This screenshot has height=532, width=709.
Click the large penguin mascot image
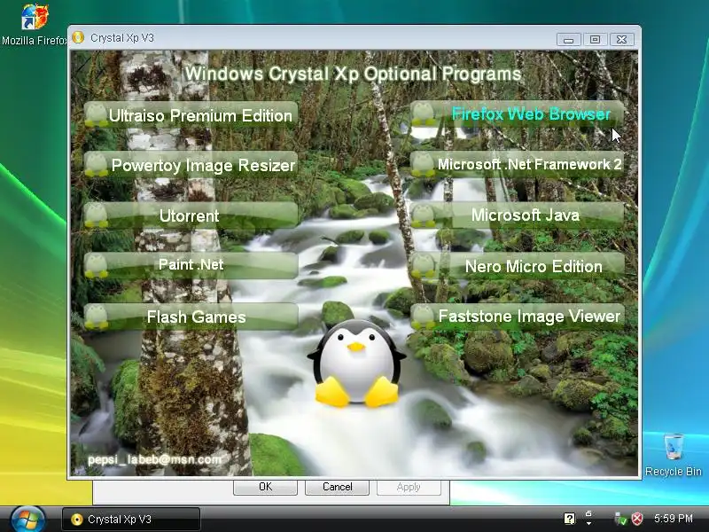point(356,364)
